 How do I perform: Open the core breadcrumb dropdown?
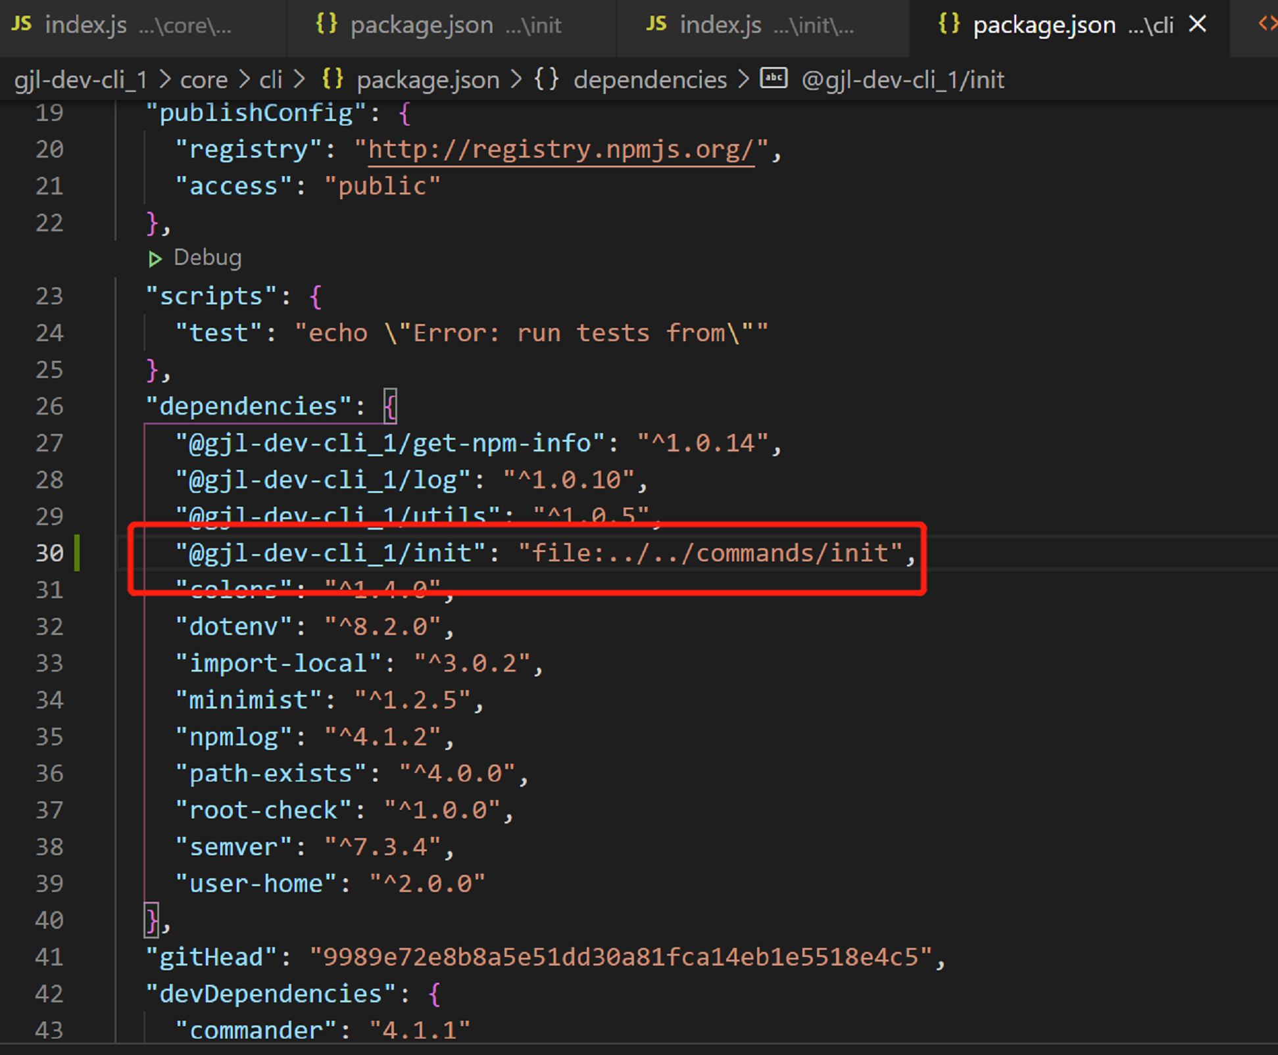point(203,80)
